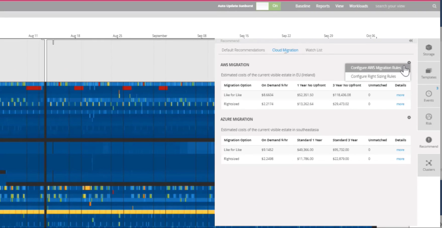The image size is (442, 228).
Task: Toggle Auto Update Sunburst switch
Action: tap(268, 6)
